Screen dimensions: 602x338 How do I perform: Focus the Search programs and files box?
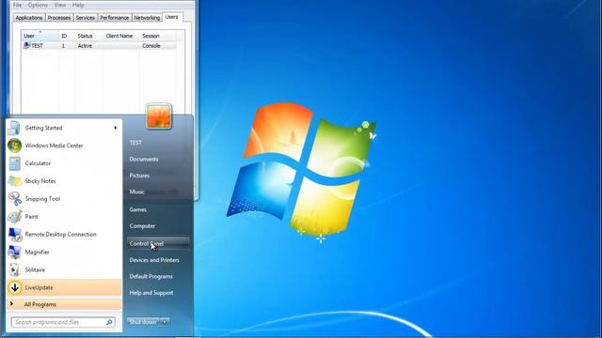pyautogui.click(x=63, y=322)
